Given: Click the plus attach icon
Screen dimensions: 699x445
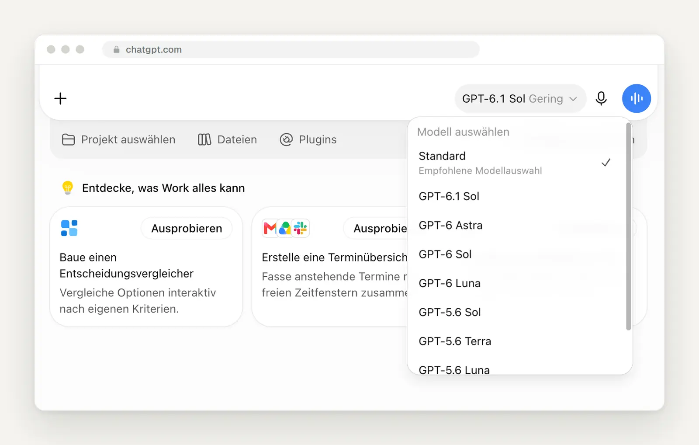Looking at the screenshot, I should coord(60,98).
